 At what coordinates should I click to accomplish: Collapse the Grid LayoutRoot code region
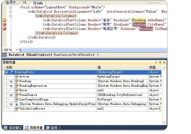point(11,7)
